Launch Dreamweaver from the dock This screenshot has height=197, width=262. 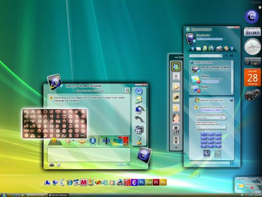click(x=148, y=182)
